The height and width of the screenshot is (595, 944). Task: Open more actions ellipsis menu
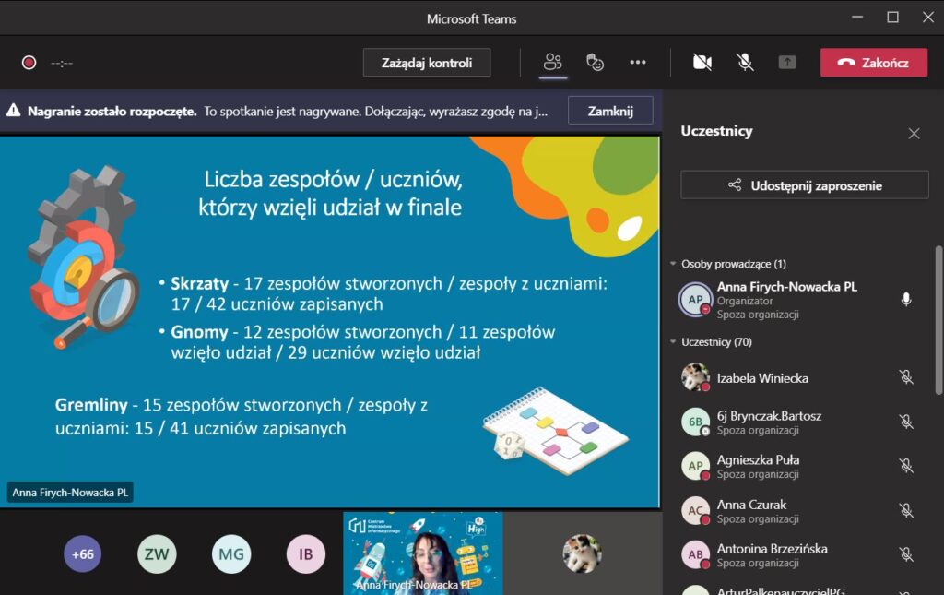(638, 63)
